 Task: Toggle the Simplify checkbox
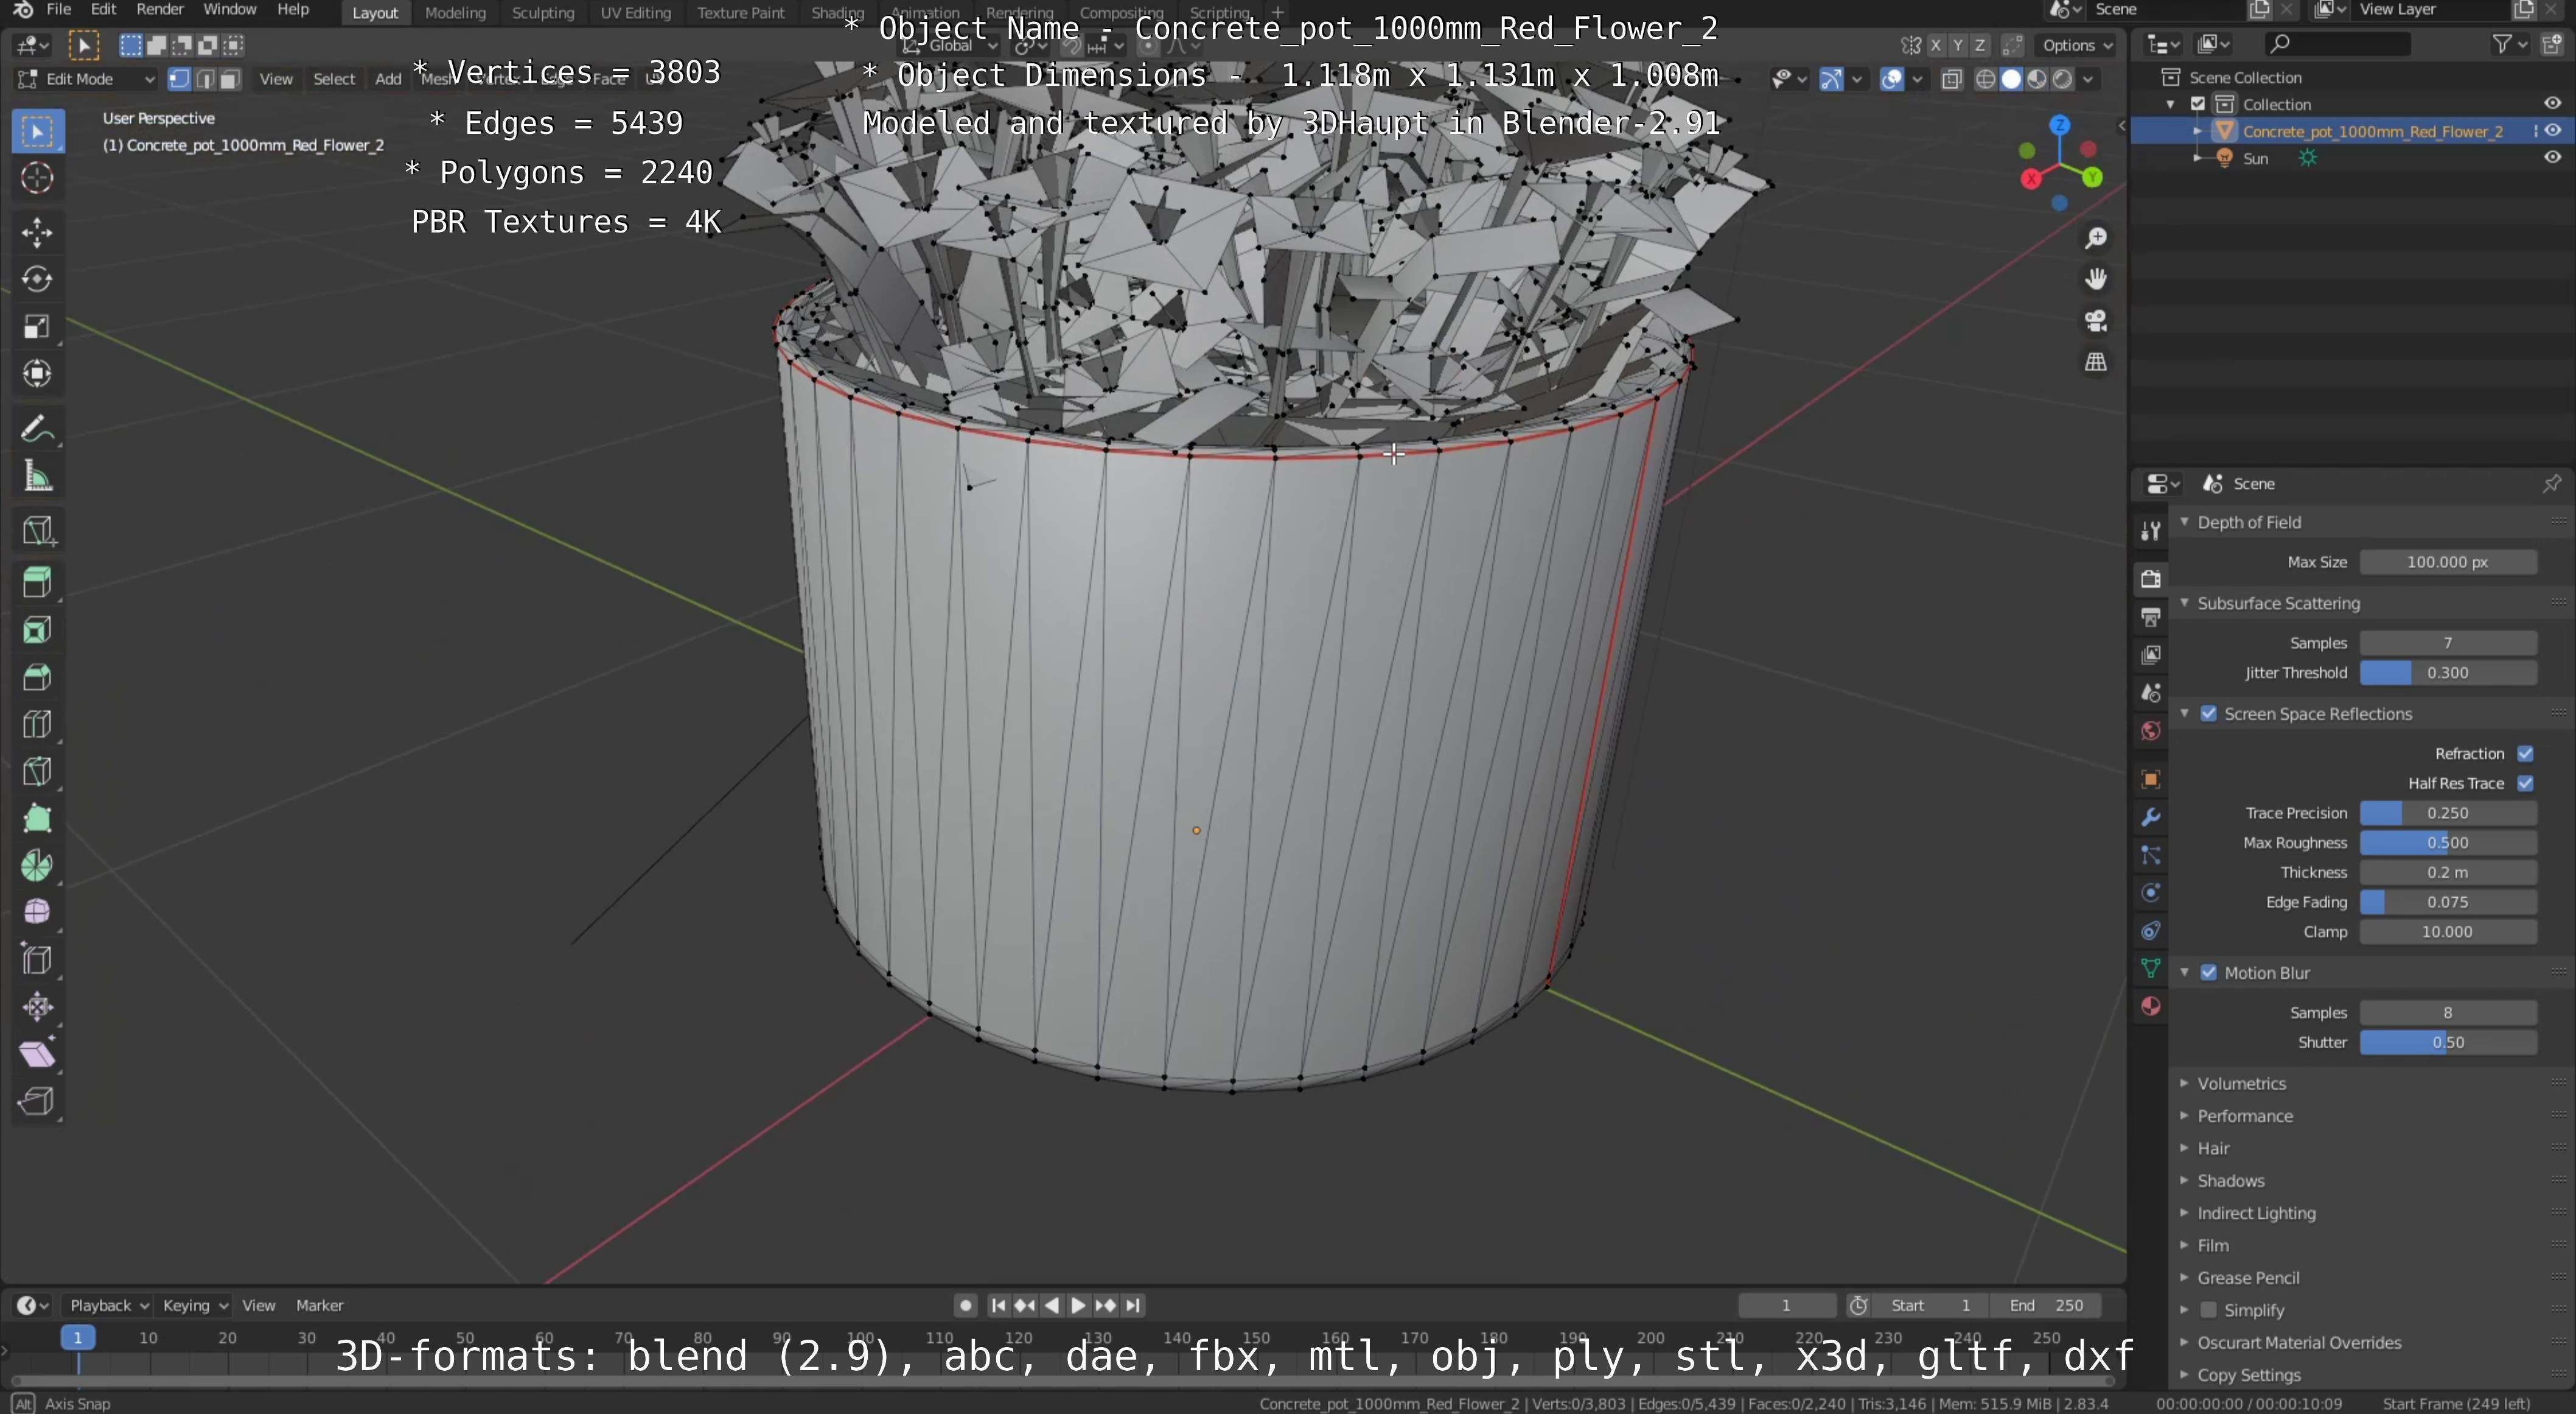[x=2208, y=1310]
